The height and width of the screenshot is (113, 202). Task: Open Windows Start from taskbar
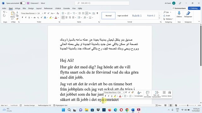(x=63, y=110)
